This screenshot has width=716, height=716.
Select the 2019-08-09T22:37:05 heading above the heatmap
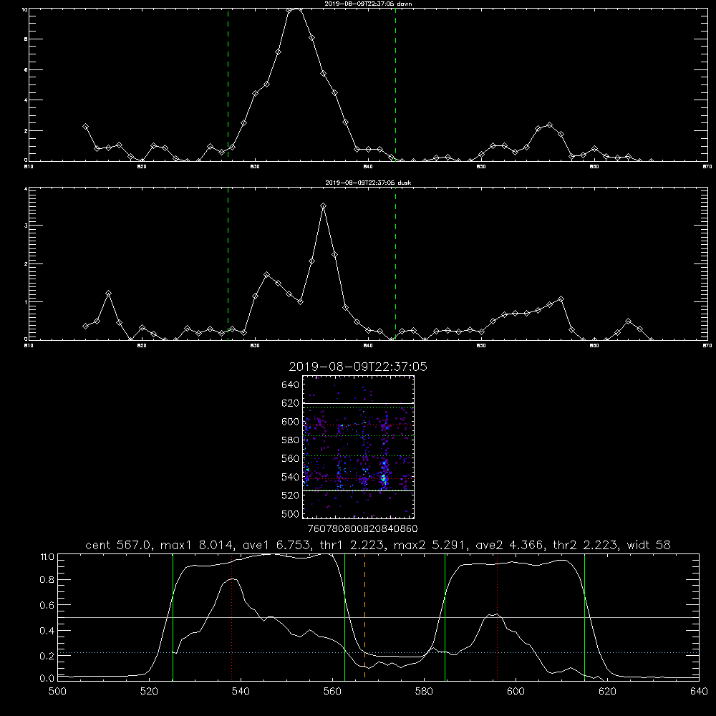pos(358,367)
